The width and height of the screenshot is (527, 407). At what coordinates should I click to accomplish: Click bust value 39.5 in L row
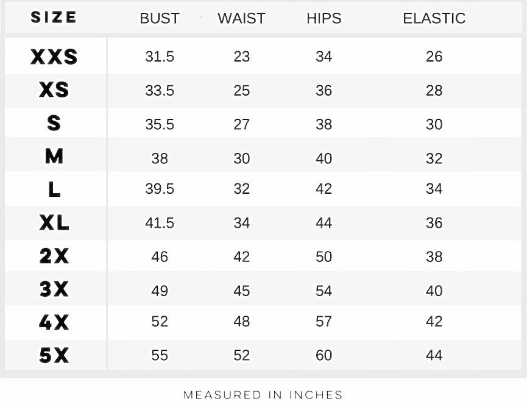pos(160,189)
